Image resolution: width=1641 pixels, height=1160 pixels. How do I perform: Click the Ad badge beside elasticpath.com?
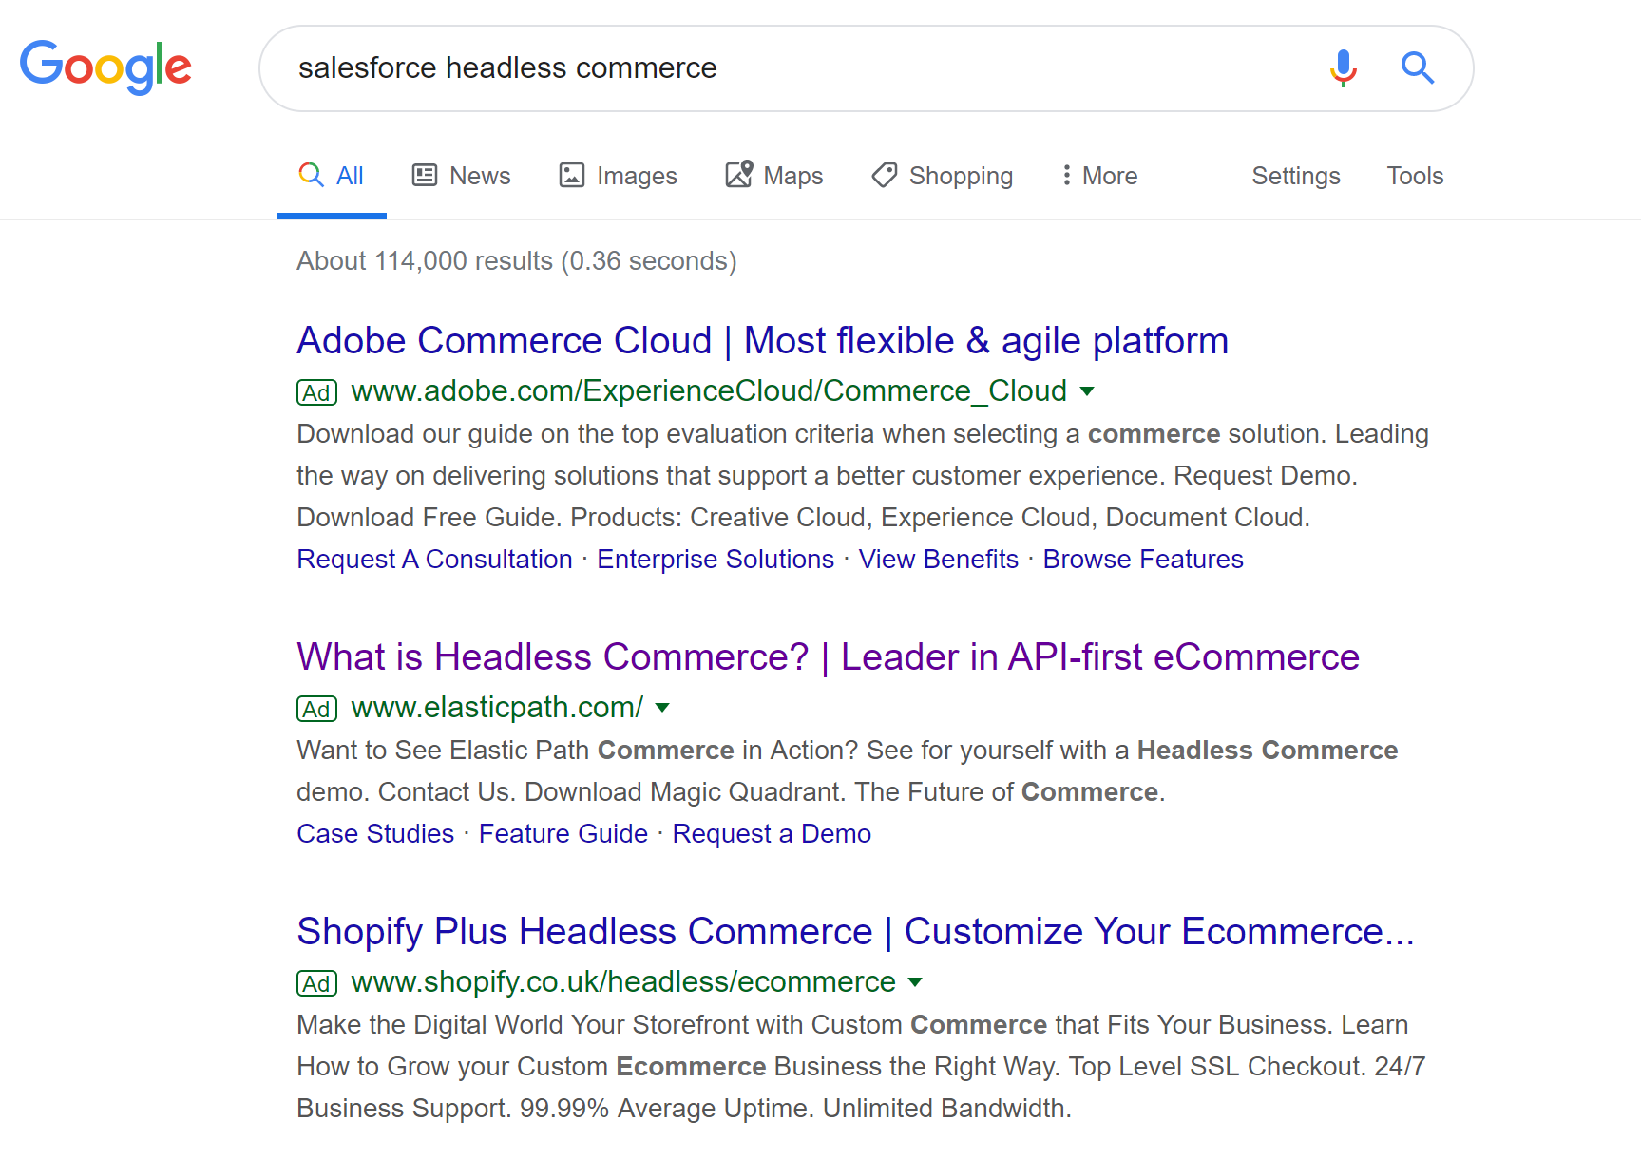coord(316,709)
